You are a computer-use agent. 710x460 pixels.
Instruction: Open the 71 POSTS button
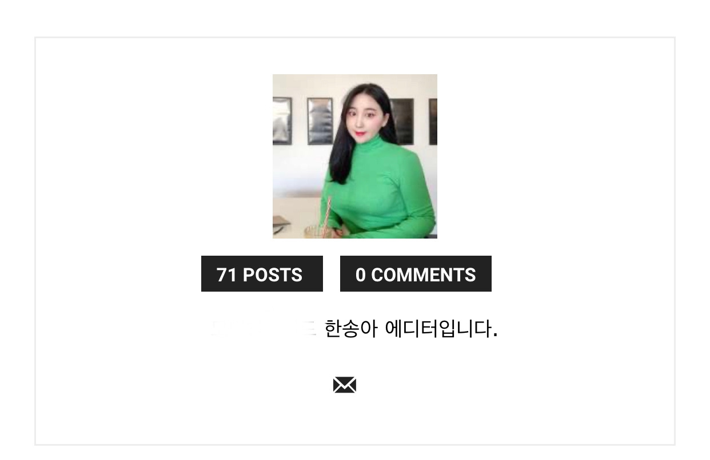click(x=262, y=274)
